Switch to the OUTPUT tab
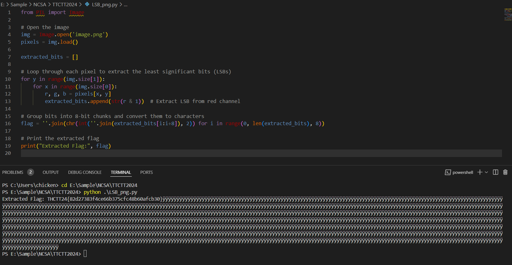The height and width of the screenshot is (265, 512). click(x=51, y=172)
